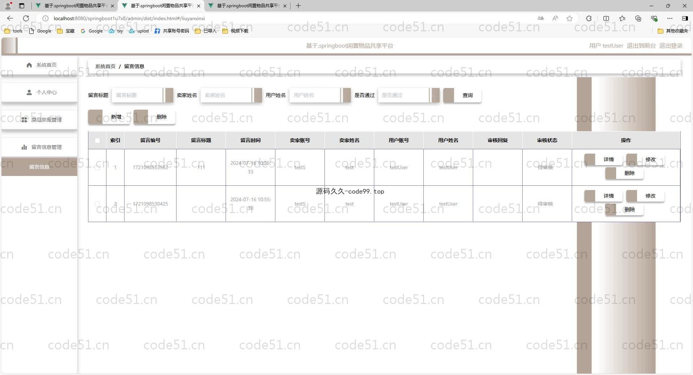
Task: Click 留言标题 cell 111
Action: 201,167
